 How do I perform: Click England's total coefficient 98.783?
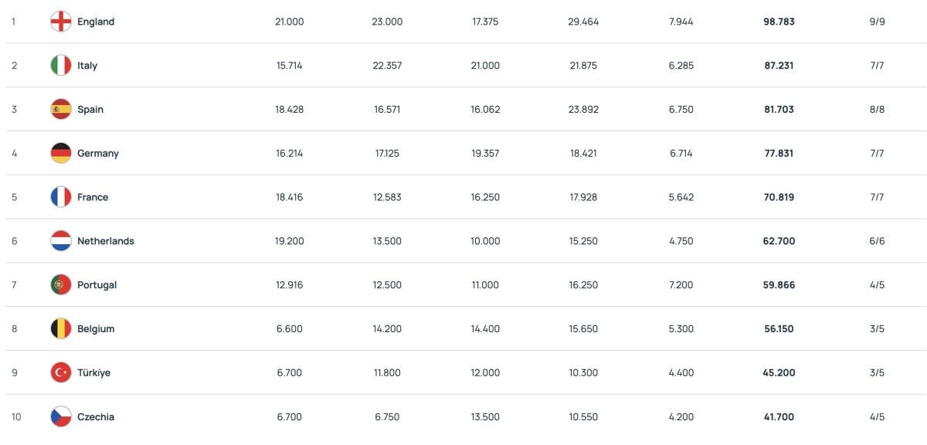779,22
